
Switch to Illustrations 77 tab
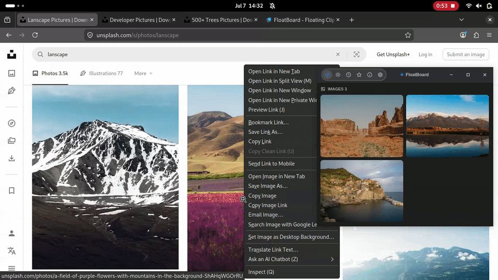coord(101,73)
